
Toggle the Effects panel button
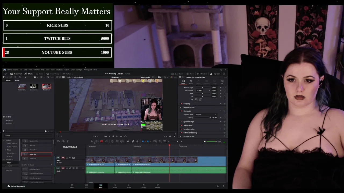tap(28, 74)
